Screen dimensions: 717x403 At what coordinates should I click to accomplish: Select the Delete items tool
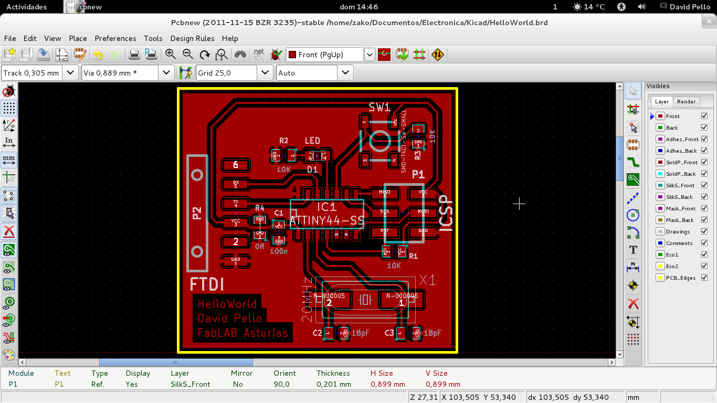(633, 303)
